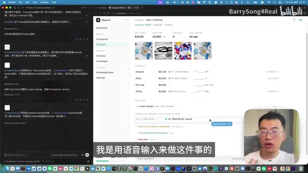The height and width of the screenshot is (173, 308).
Task: Add context with the plus in chat input
Action: tap(6, 155)
